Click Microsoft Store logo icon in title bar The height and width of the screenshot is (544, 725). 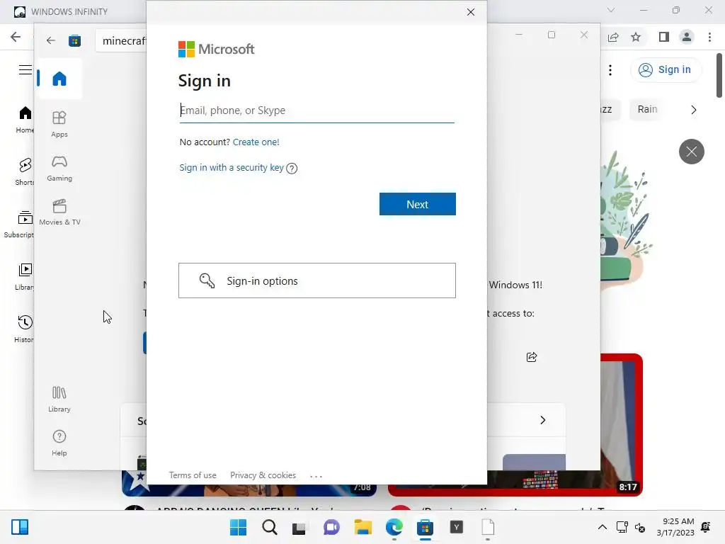coord(74,40)
